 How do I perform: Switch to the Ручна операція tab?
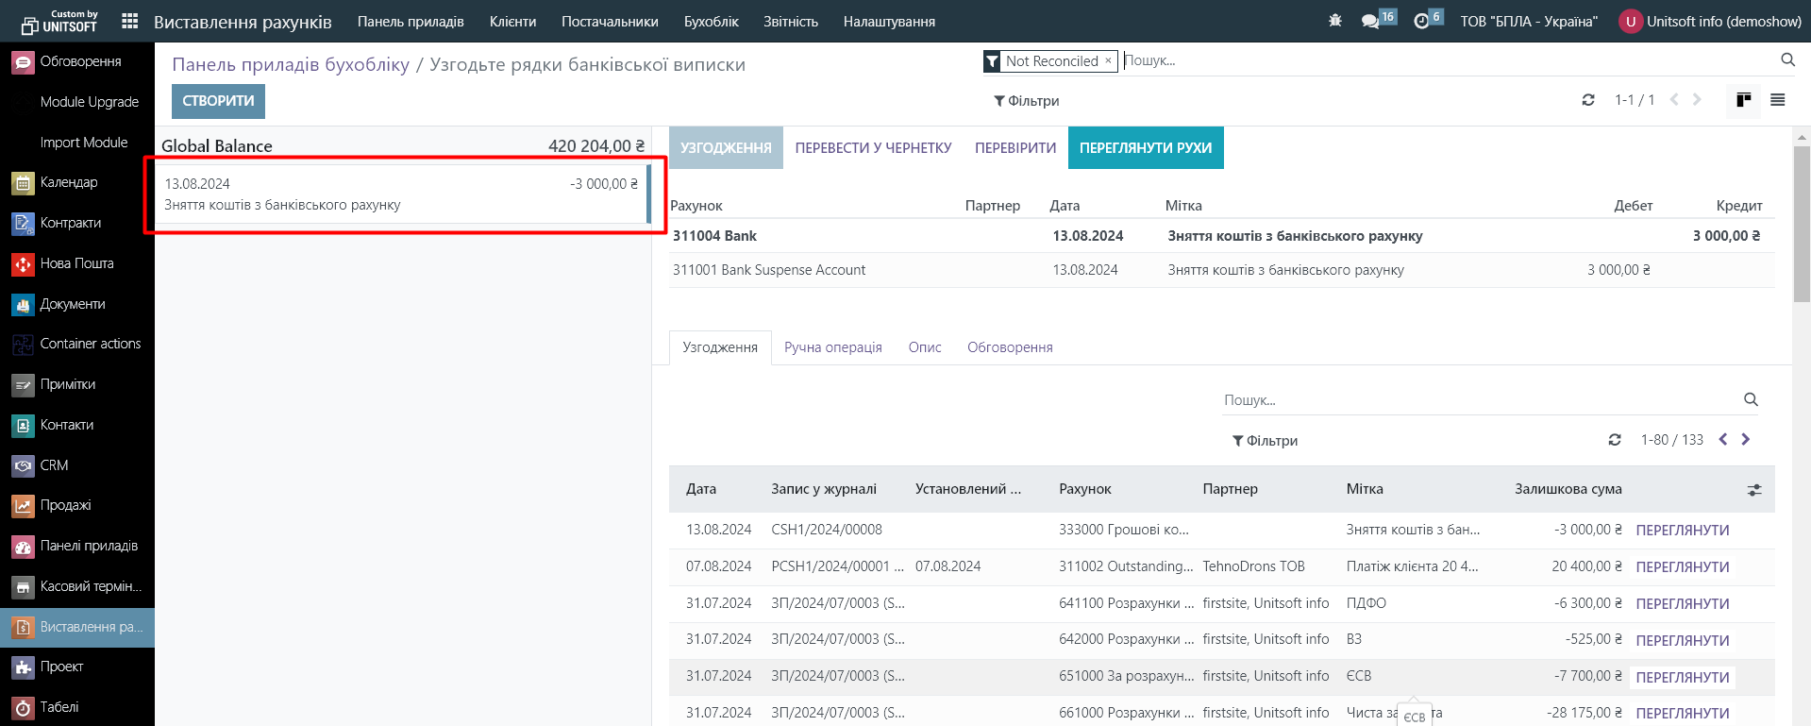pos(832,347)
